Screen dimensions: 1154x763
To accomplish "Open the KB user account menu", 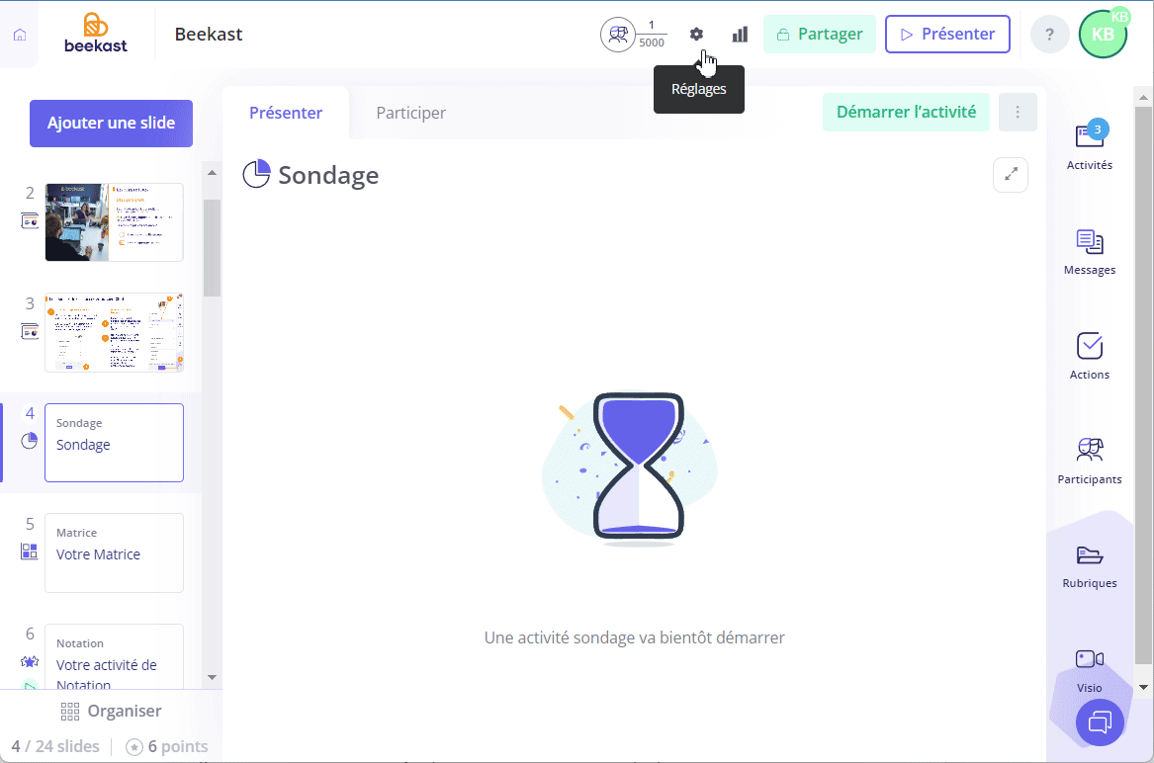I will [x=1103, y=34].
